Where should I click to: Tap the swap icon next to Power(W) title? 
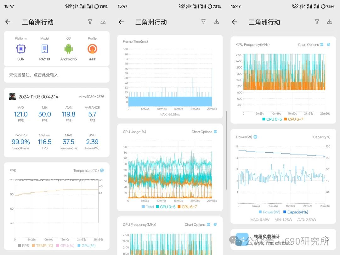click(x=255, y=137)
